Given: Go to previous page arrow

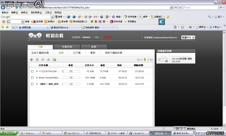Looking at the screenshot, I should 142,59.
